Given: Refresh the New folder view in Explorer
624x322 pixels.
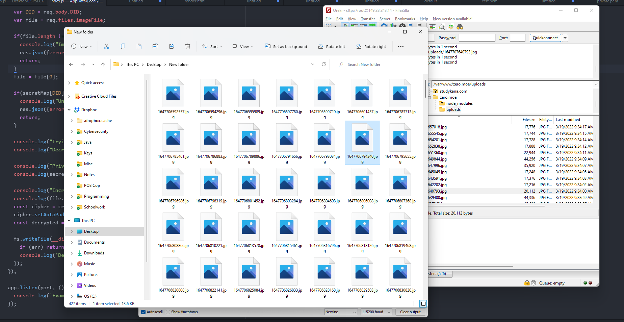Looking at the screenshot, I should pos(324,64).
